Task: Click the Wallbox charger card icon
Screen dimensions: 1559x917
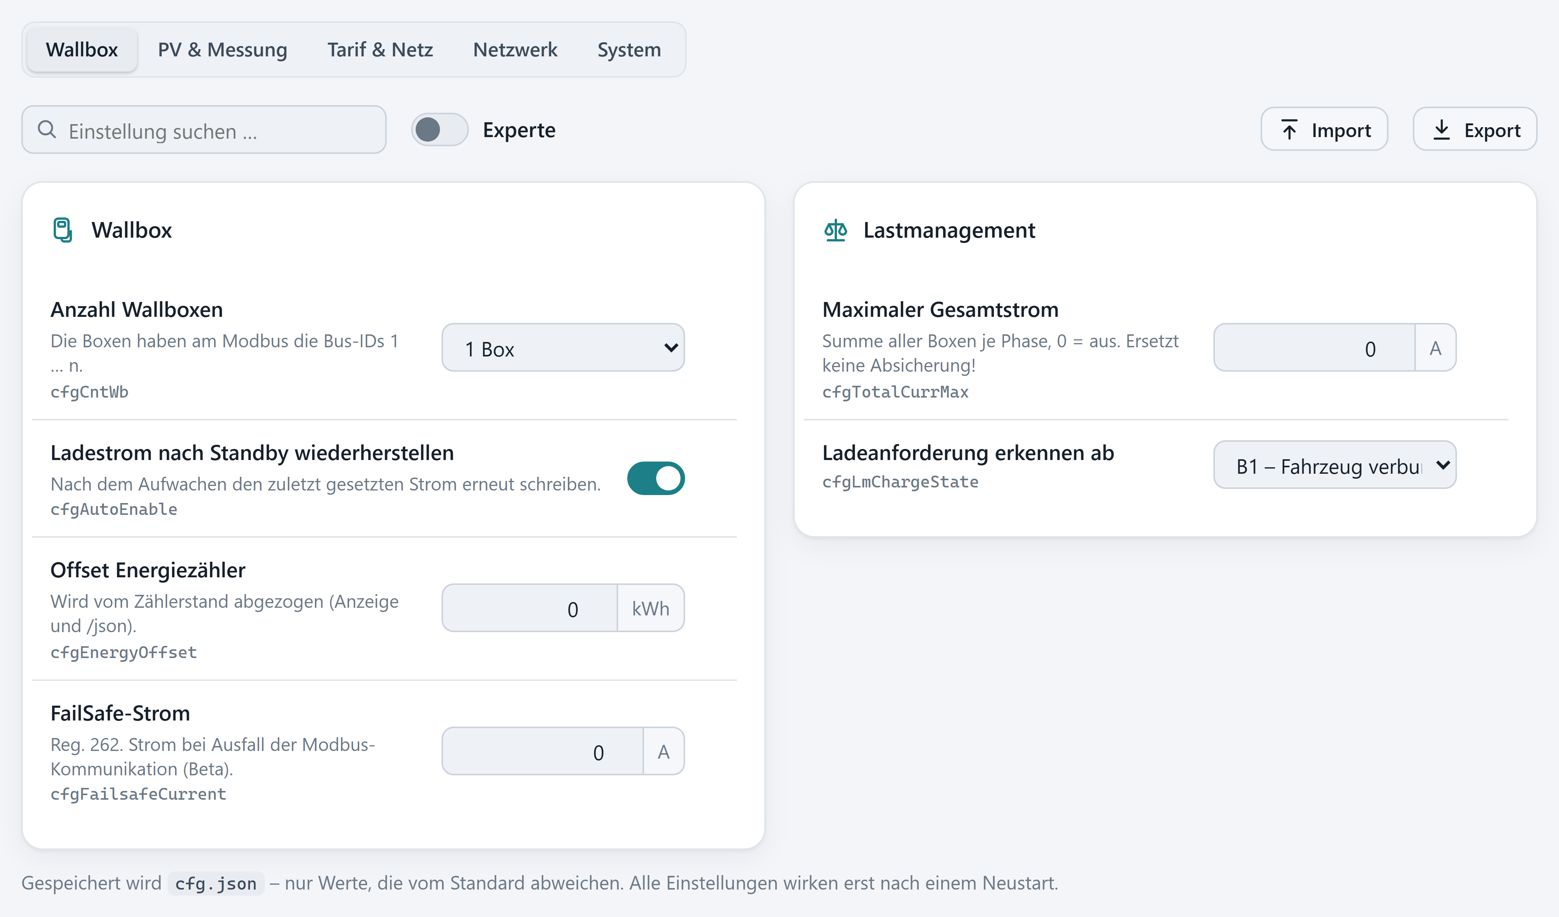Action: click(x=62, y=230)
